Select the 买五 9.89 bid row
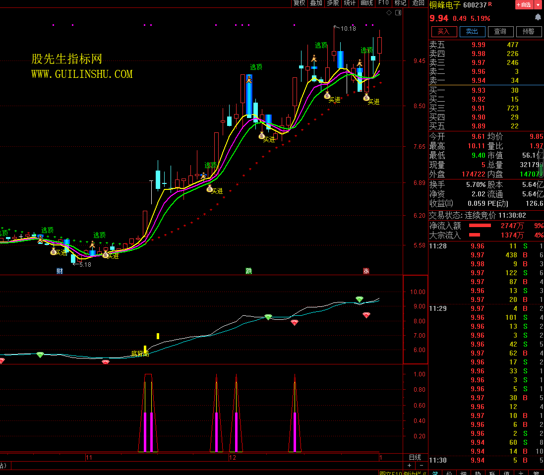544x475 pixels. (x=485, y=126)
